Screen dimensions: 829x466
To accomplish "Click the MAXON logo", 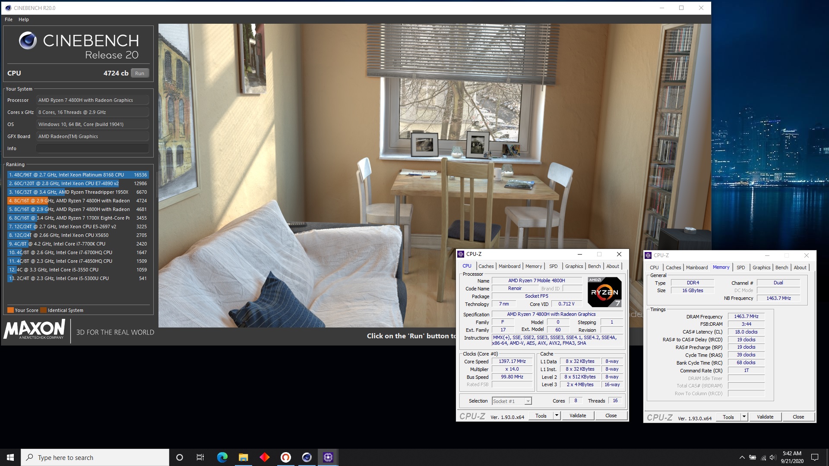I will pyautogui.click(x=35, y=329).
